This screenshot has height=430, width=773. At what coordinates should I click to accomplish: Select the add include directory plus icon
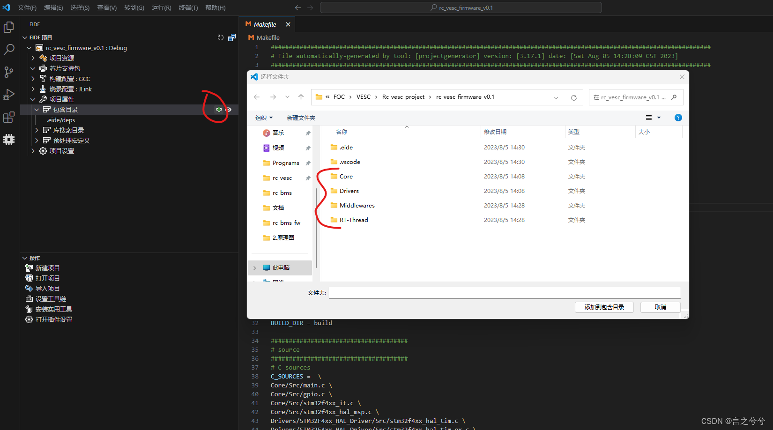[219, 109]
